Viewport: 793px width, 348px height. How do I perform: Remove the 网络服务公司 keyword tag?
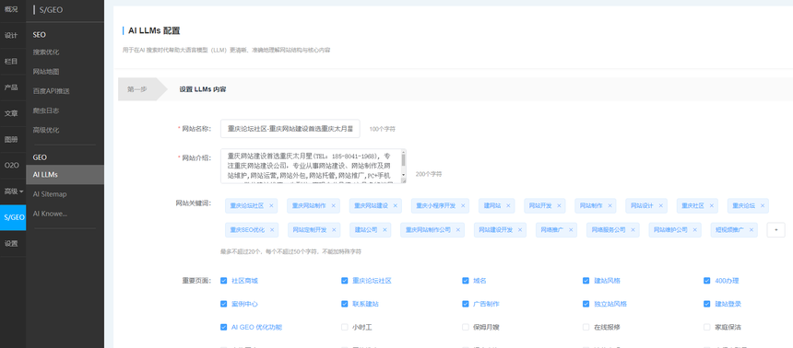tap(633, 230)
